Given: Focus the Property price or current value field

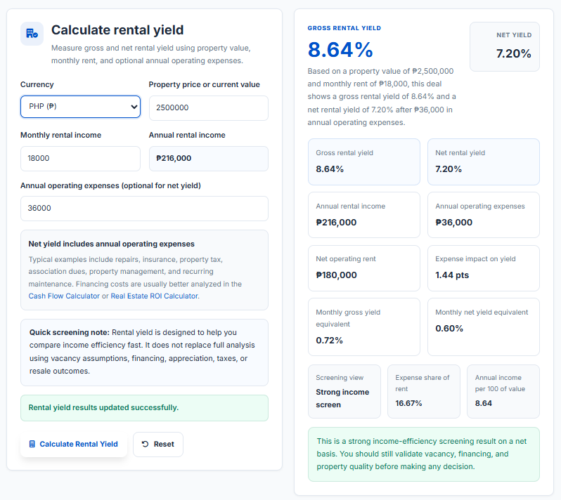Looking at the screenshot, I should [x=209, y=107].
